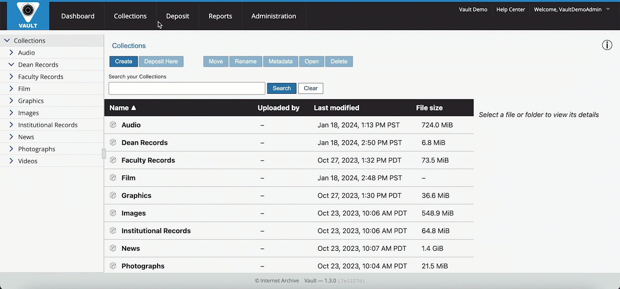Image resolution: width=620 pixels, height=289 pixels.
Task: Click the collection icon beside Audio row
Action: [x=113, y=125]
